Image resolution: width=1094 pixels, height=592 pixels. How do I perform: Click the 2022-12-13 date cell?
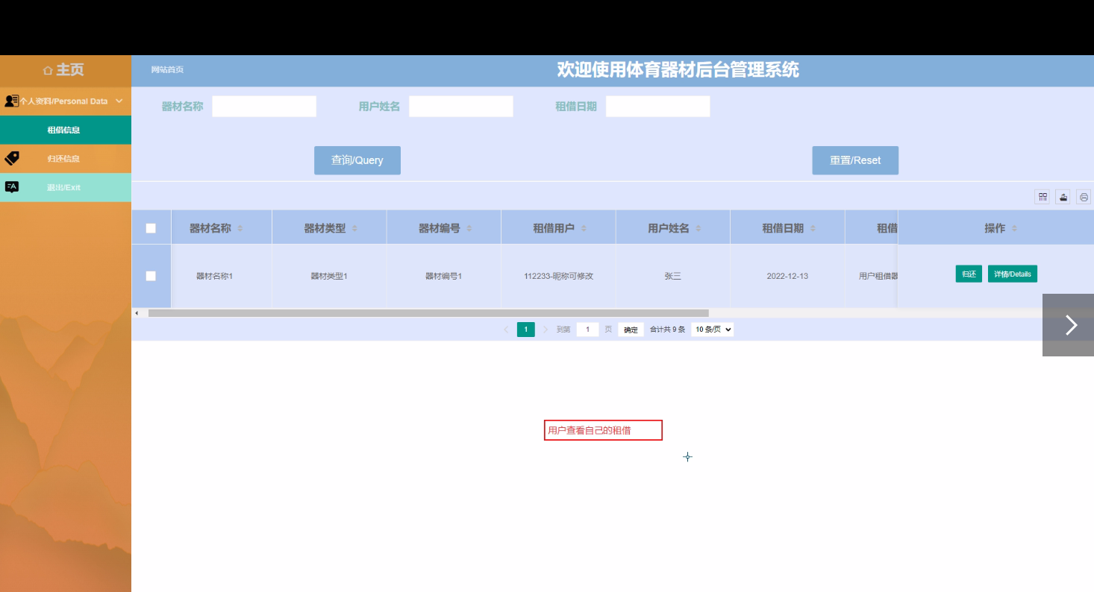coord(787,276)
